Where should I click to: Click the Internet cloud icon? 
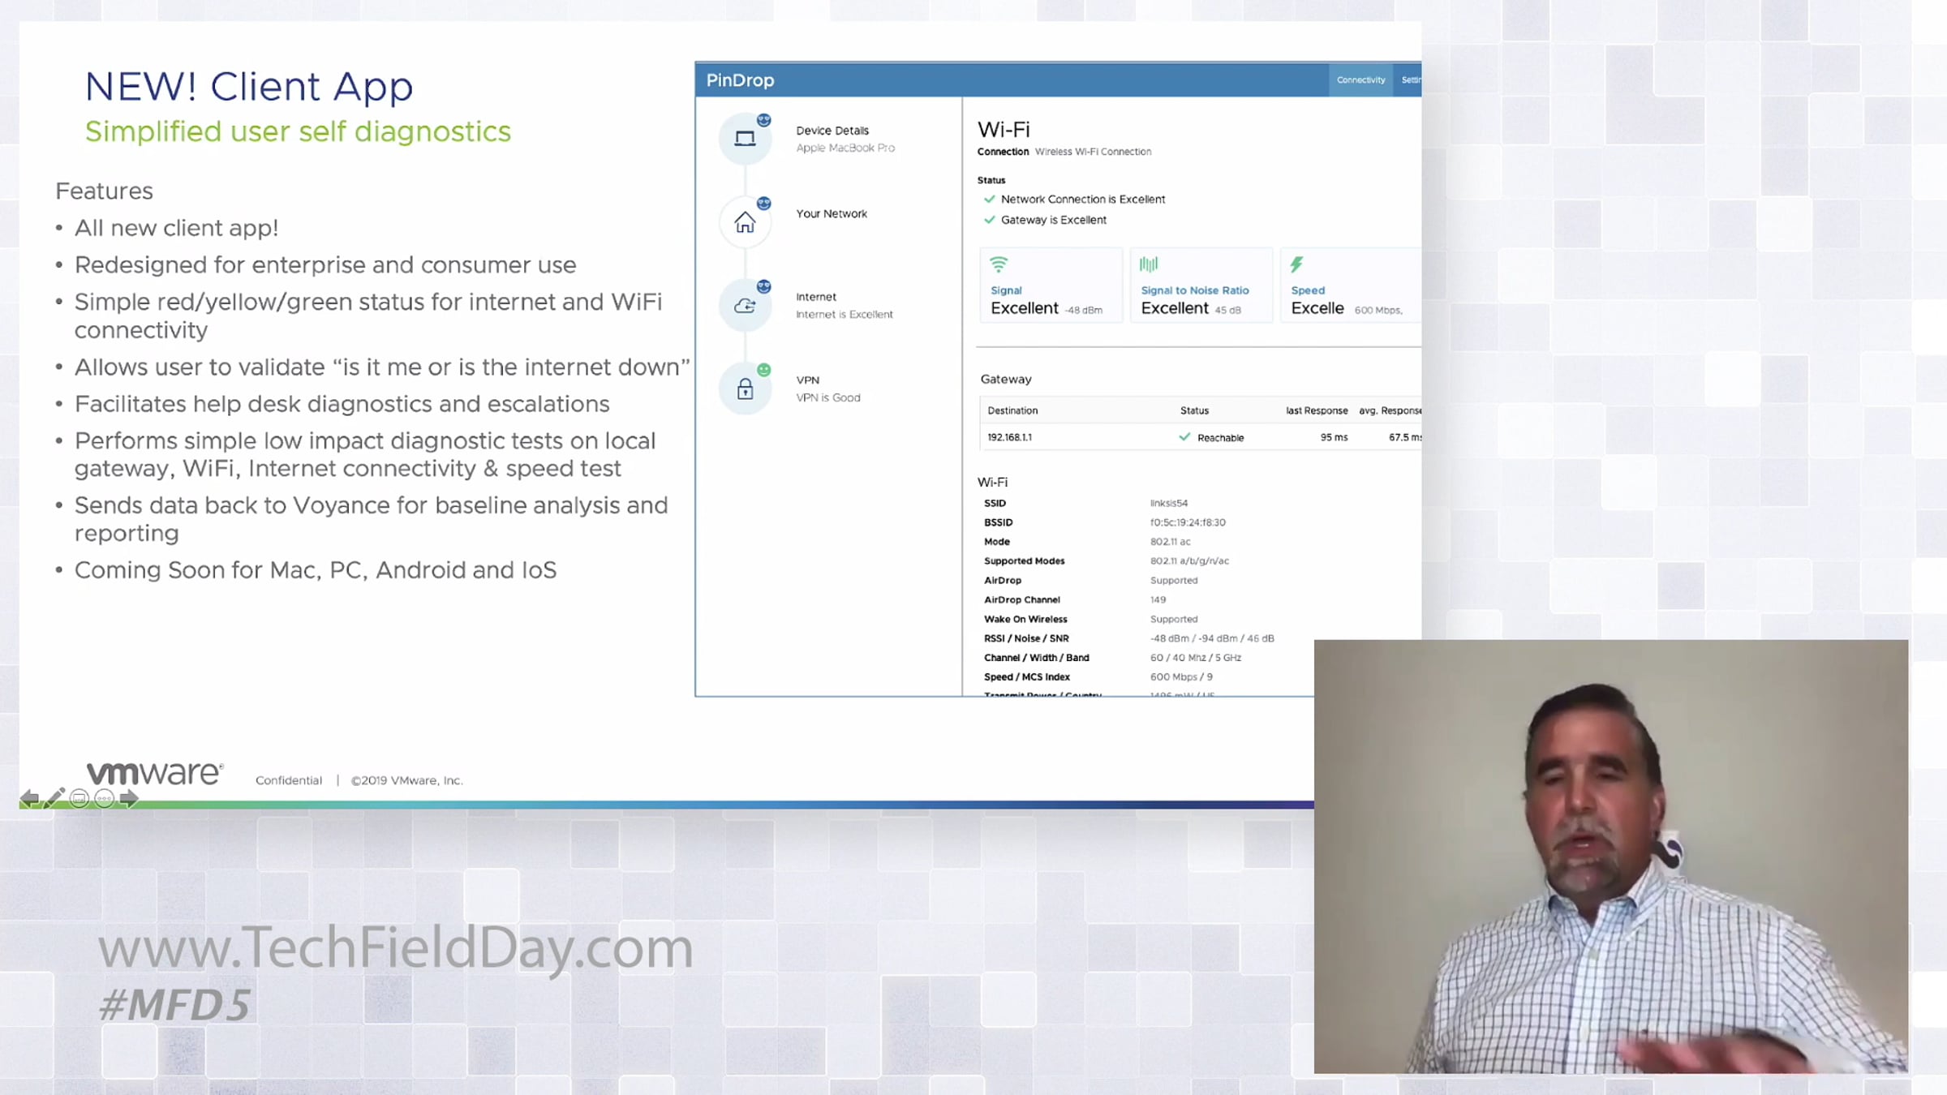[745, 306]
